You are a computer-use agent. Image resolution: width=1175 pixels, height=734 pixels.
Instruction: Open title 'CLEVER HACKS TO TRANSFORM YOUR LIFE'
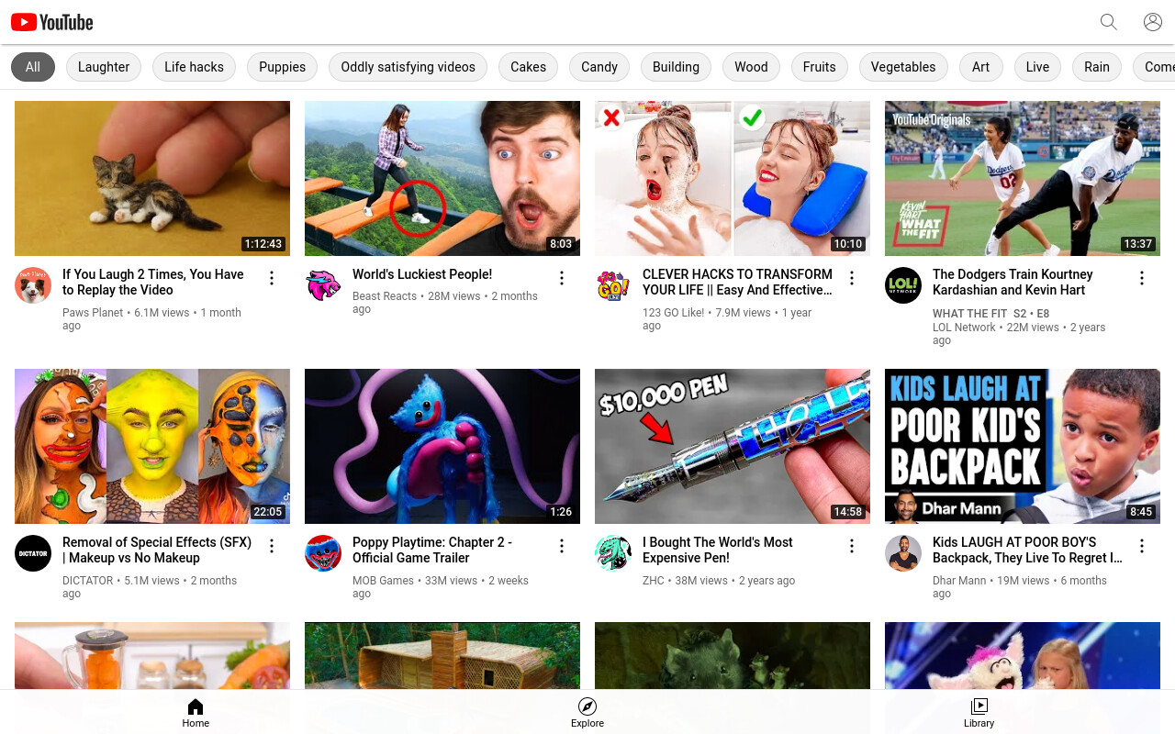click(x=737, y=282)
